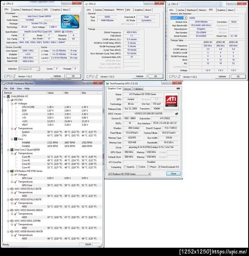Open the File menu in Hardware Monitor
The height and width of the screenshot is (256, 249).
(x=5, y=88)
